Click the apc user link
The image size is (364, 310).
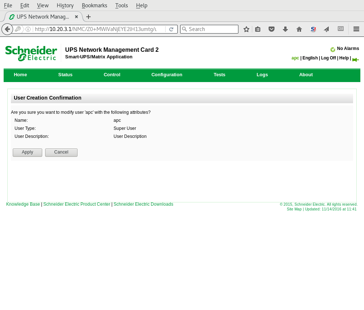click(295, 58)
